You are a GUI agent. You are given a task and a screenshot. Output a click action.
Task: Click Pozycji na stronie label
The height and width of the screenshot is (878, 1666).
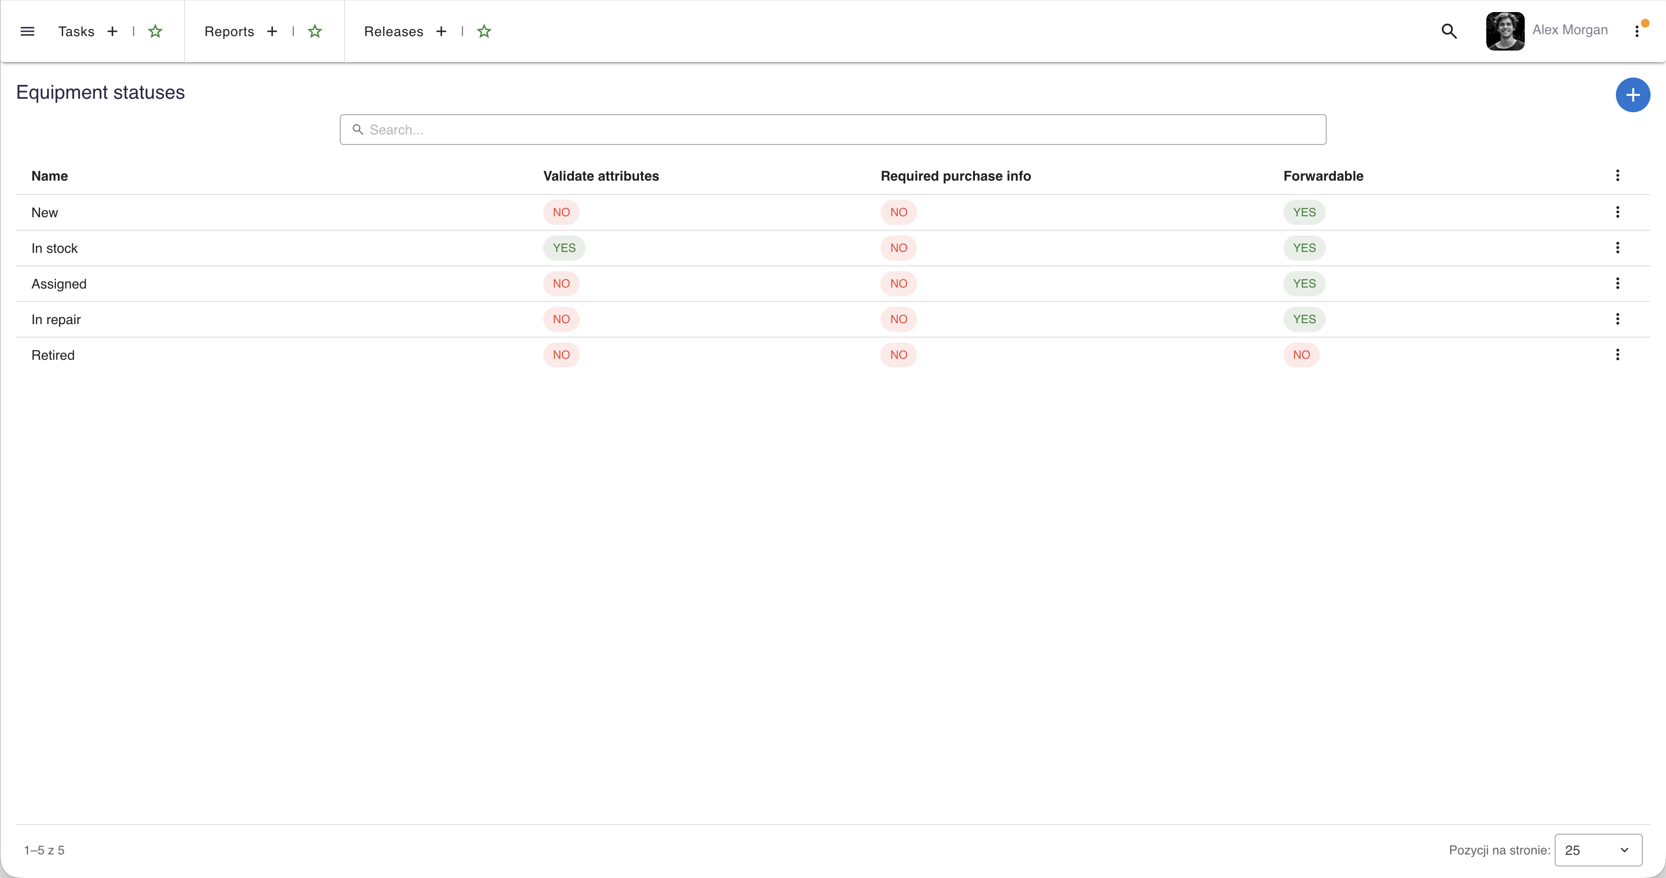(1499, 850)
